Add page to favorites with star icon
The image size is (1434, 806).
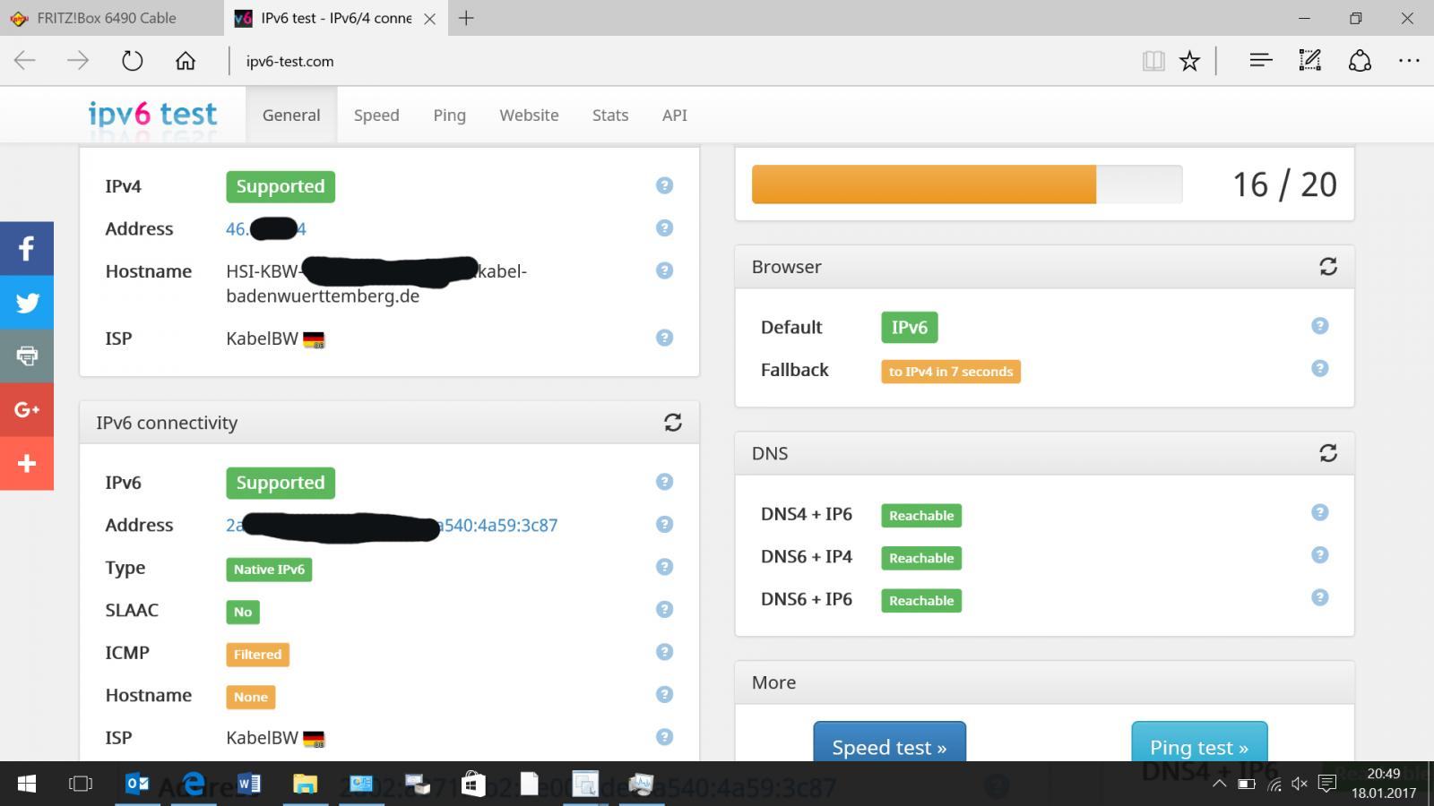pos(1189,61)
